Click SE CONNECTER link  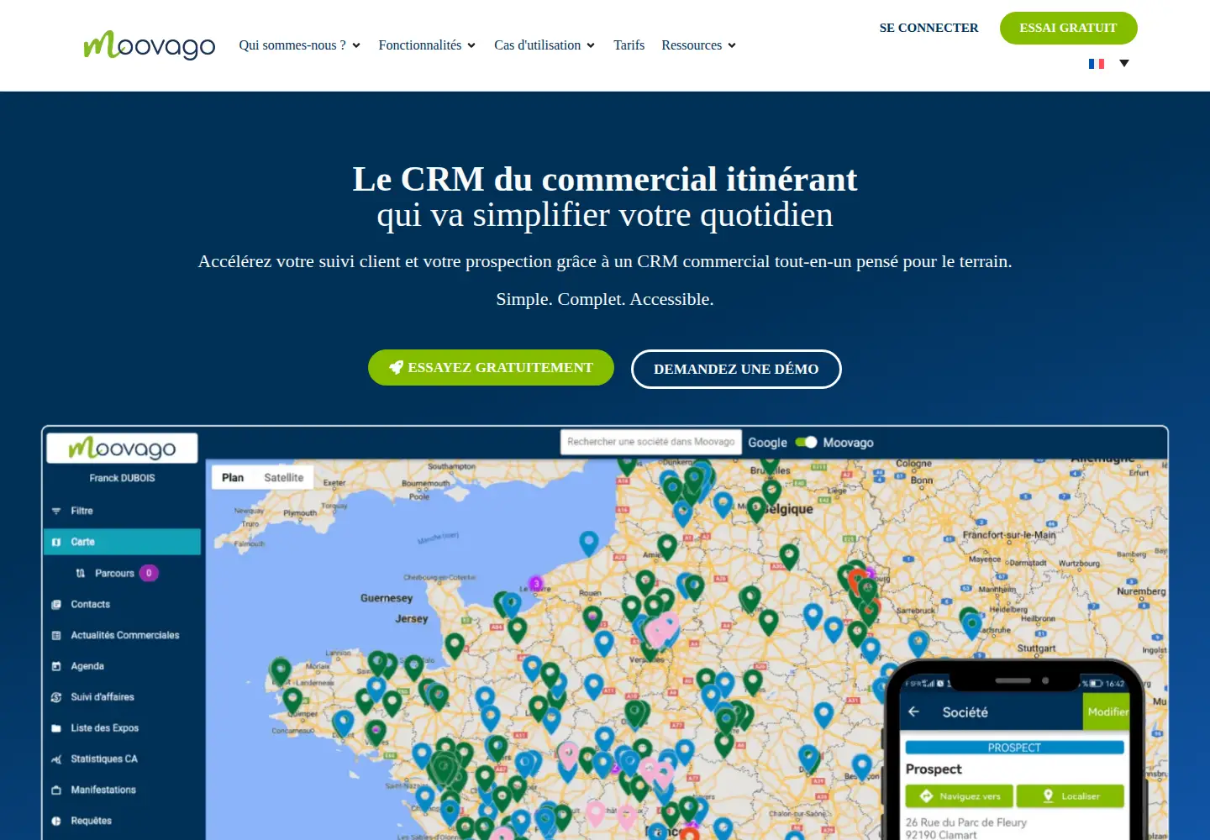(929, 28)
